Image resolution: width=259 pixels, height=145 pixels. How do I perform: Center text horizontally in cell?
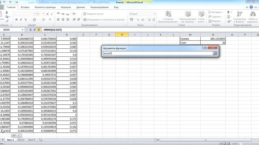pyautogui.click(x=63, y=20)
